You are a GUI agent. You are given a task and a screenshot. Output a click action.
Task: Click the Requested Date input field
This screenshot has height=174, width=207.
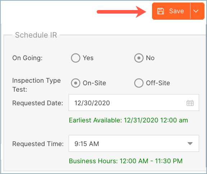pos(134,103)
